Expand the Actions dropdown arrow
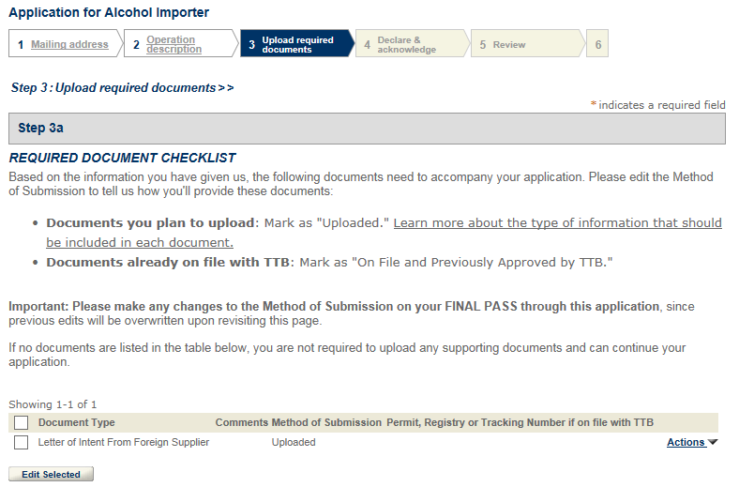Image resolution: width=739 pixels, height=487 pixels. (x=713, y=442)
